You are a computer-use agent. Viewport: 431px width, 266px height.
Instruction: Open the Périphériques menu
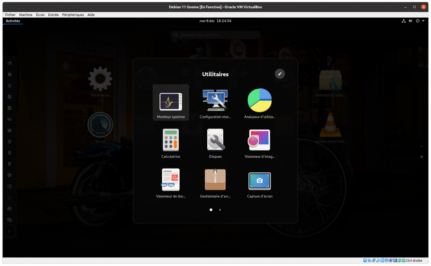pos(73,15)
